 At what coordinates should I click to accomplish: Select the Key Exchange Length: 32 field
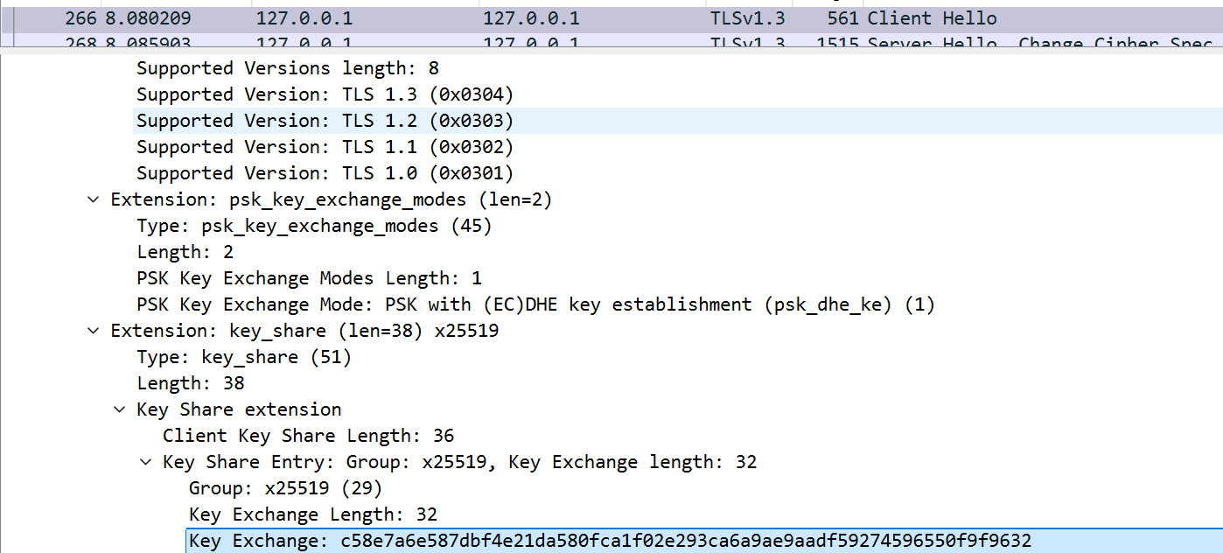(x=312, y=514)
